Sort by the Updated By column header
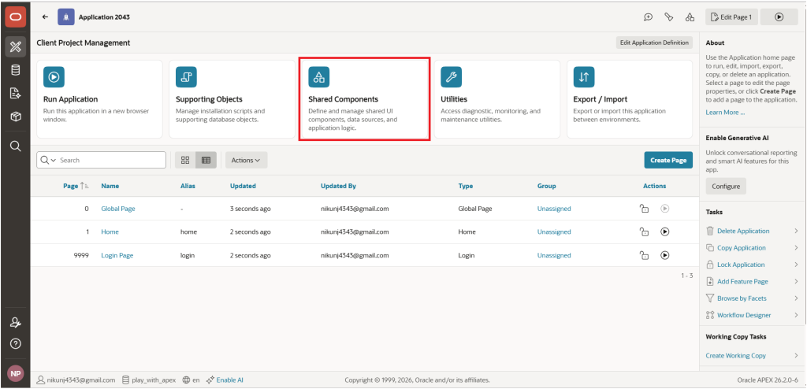 click(338, 186)
